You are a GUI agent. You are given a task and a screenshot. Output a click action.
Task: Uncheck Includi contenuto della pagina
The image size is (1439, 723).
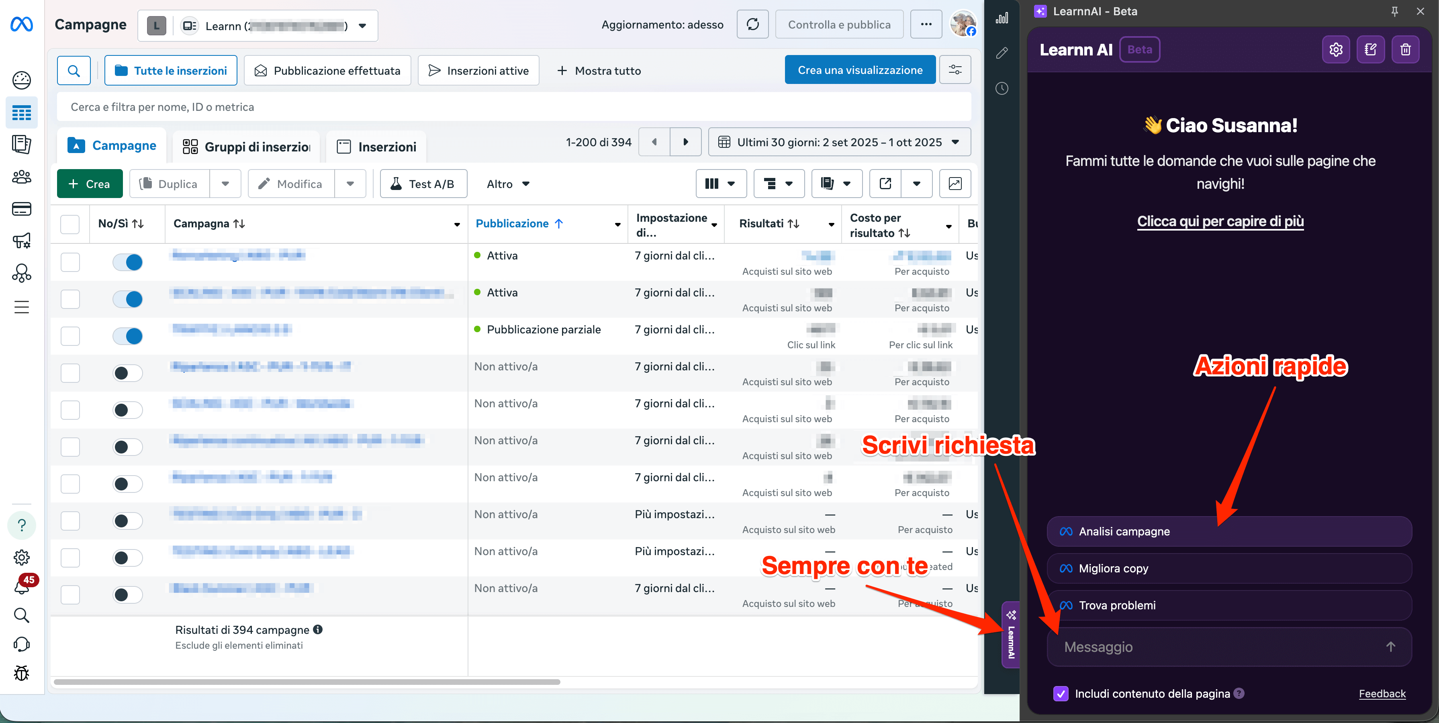click(x=1060, y=693)
